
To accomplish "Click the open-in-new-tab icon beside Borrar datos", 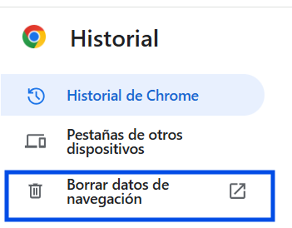I will click(238, 191).
